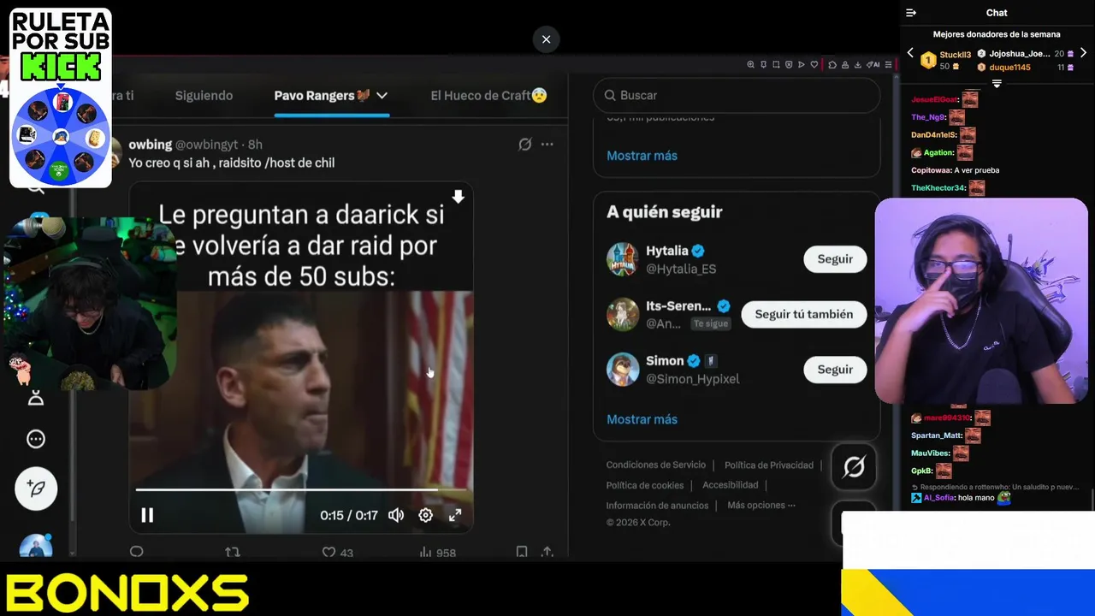Open Política de cookies link

pos(645,485)
